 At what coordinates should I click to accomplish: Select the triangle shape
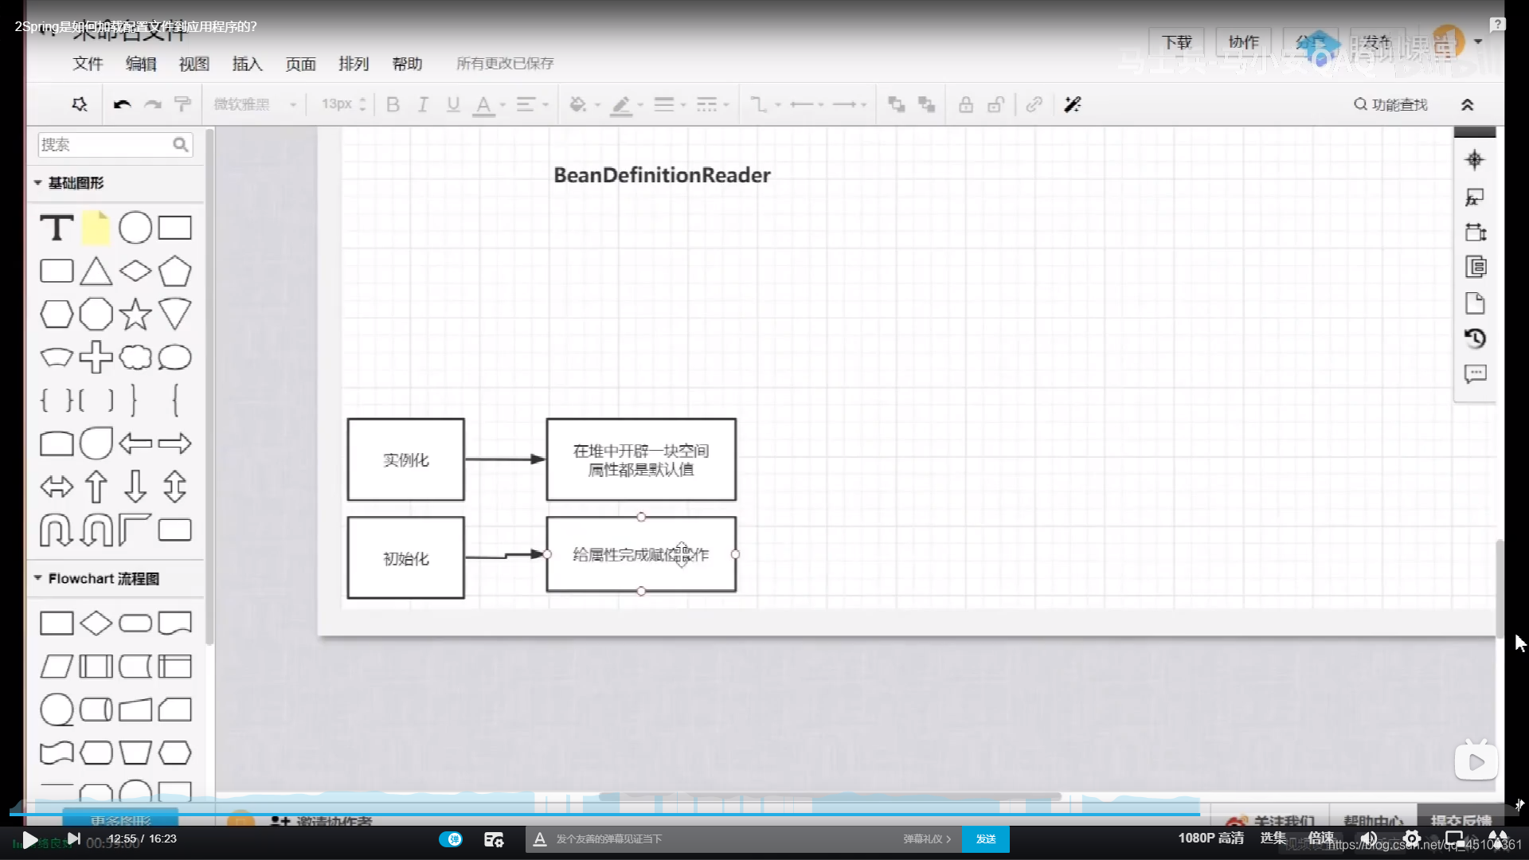[96, 272]
